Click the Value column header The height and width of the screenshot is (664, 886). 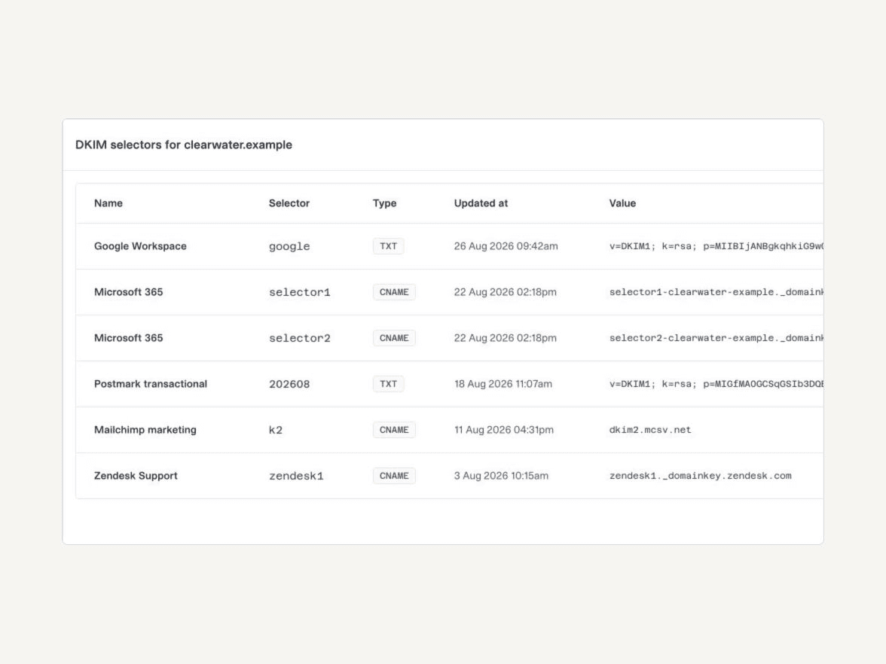click(622, 203)
